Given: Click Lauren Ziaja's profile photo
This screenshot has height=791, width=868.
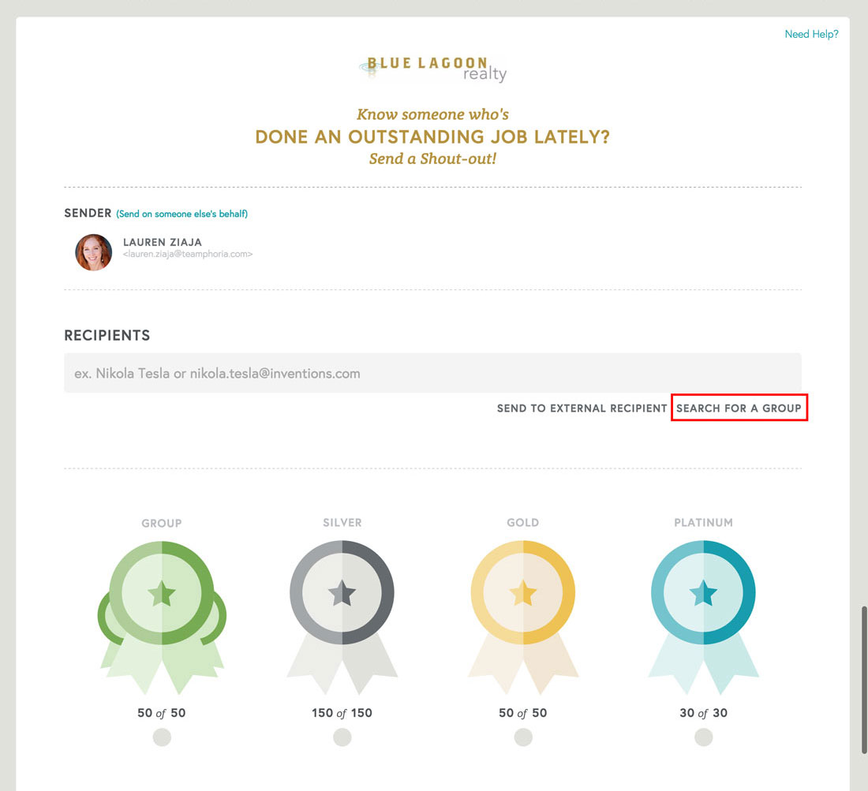Looking at the screenshot, I should [94, 252].
